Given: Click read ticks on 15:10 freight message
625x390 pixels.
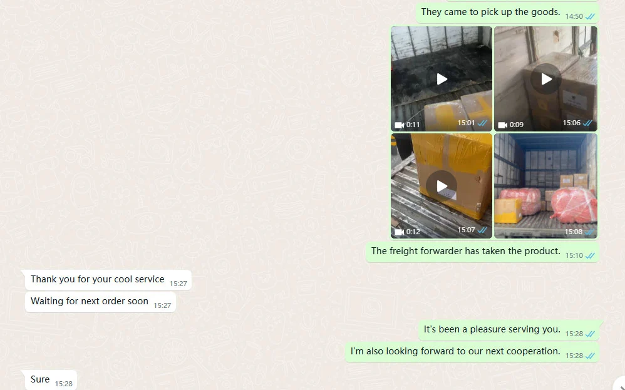Looking at the screenshot, I should [590, 256].
